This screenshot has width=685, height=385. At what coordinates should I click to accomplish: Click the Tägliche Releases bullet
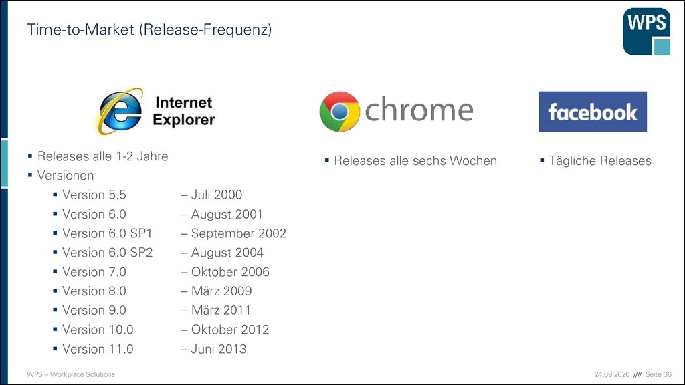[600, 160]
